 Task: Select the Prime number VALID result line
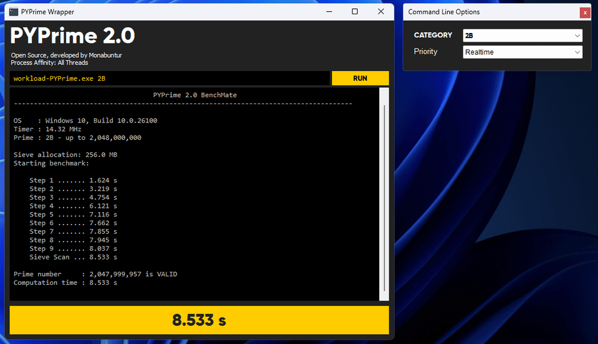pos(95,274)
